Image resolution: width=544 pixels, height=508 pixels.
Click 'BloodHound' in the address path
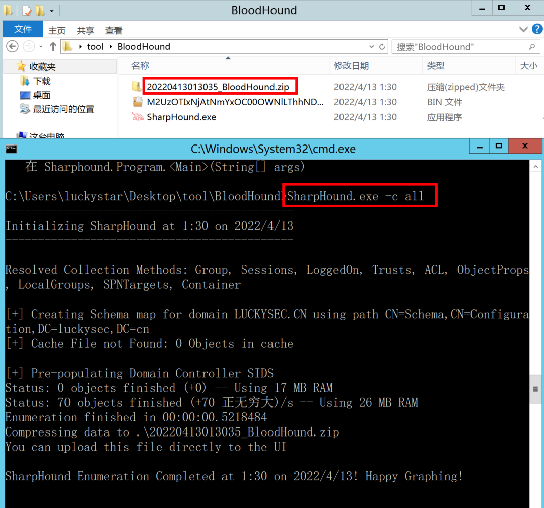click(x=144, y=47)
